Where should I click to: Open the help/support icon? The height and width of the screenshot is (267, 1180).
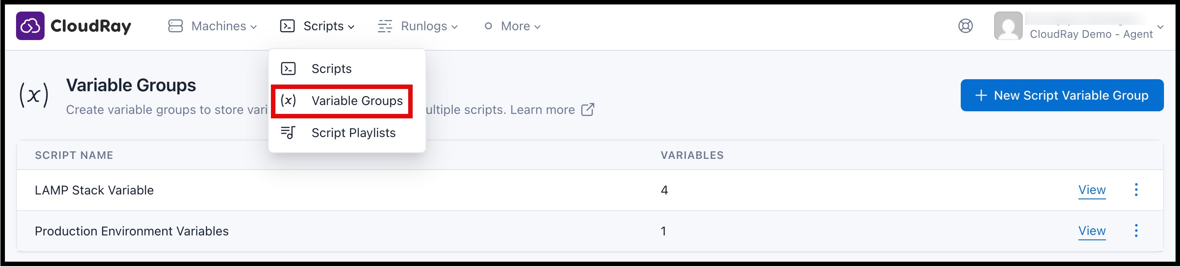pos(966,26)
